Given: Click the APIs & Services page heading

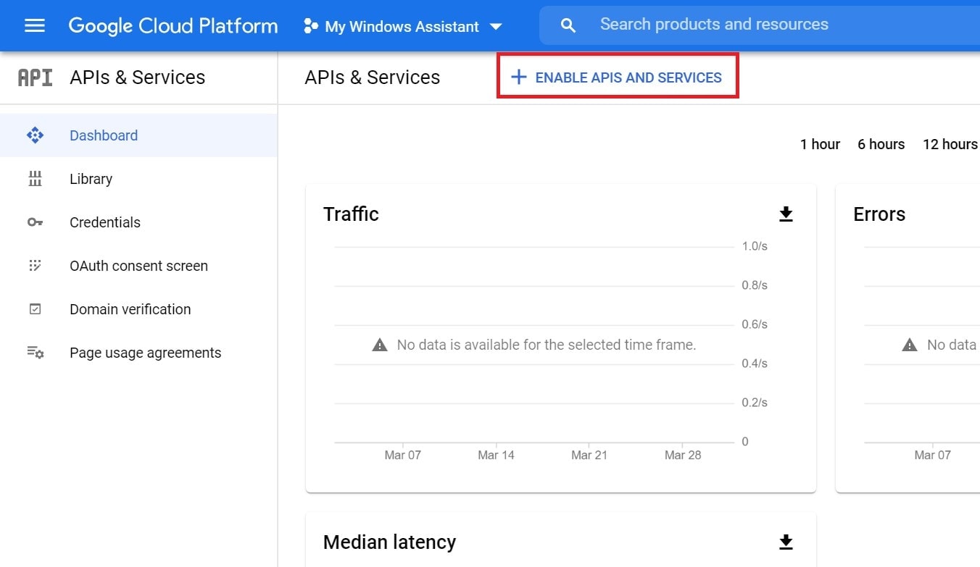Looking at the screenshot, I should [x=373, y=77].
